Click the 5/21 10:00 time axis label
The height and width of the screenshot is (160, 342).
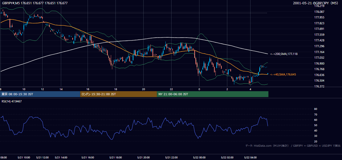tap(24, 158)
